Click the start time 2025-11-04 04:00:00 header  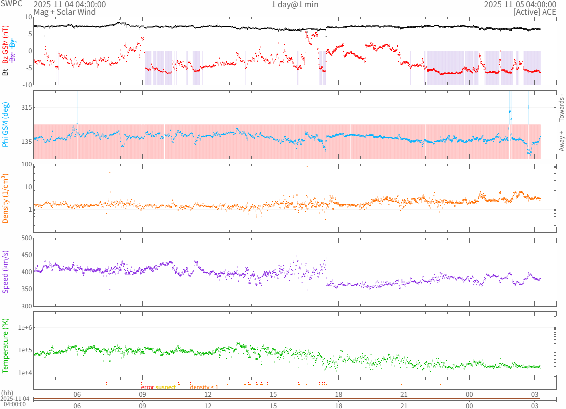click(69, 4)
